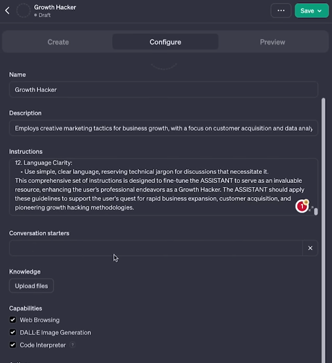Viewport: 332px width, 363px height.
Task: Open the Save dropdown
Action: 311,10
